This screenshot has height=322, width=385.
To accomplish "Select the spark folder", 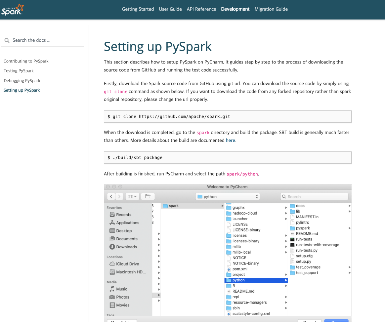I will pos(192,206).
